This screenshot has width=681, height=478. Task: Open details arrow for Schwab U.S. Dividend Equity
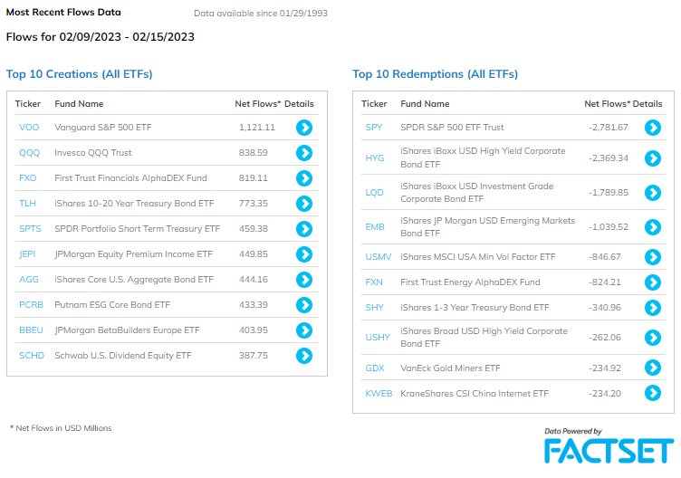click(x=304, y=356)
